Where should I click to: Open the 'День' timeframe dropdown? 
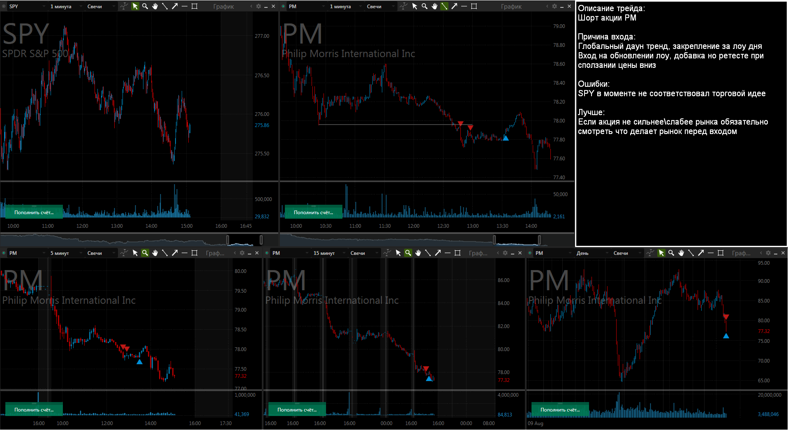pos(592,253)
